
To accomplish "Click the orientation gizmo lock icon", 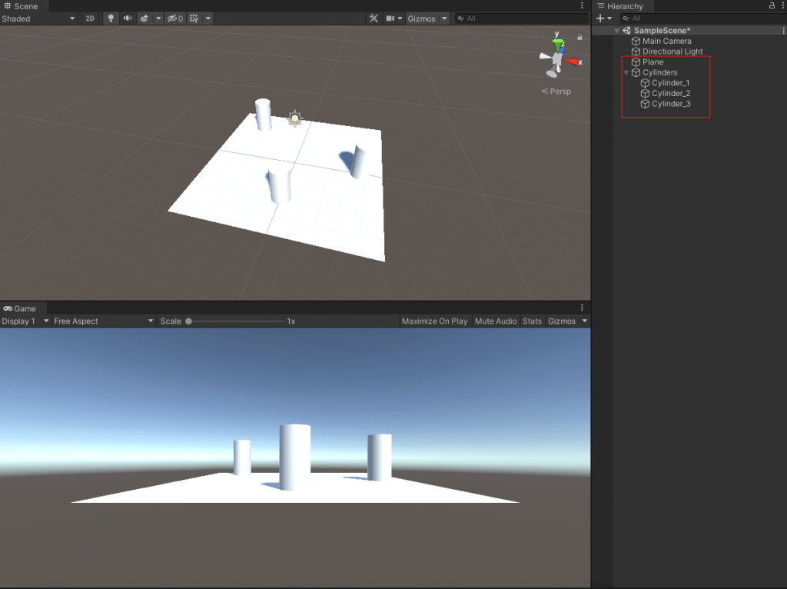I will pos(579,37).
